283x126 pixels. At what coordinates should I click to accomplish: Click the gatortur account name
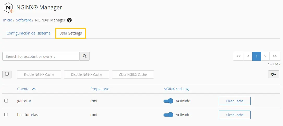point(24,101)
